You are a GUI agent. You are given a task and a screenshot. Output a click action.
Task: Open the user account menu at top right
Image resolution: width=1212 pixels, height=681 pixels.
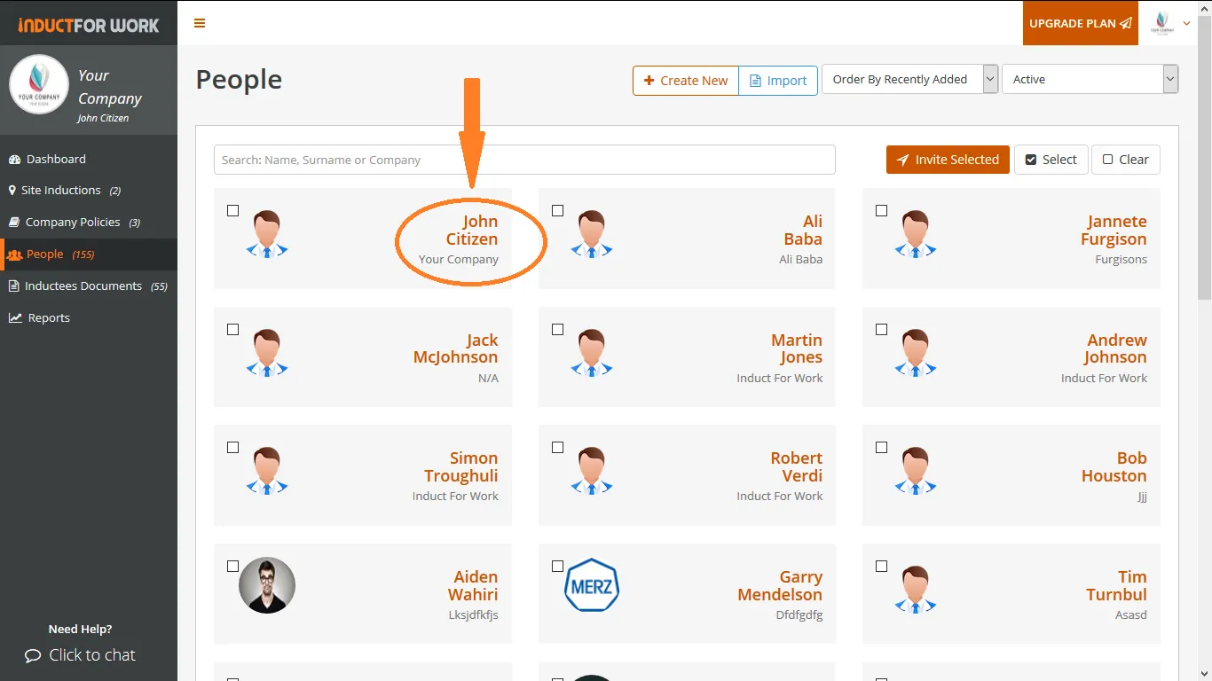point(1169,23)
